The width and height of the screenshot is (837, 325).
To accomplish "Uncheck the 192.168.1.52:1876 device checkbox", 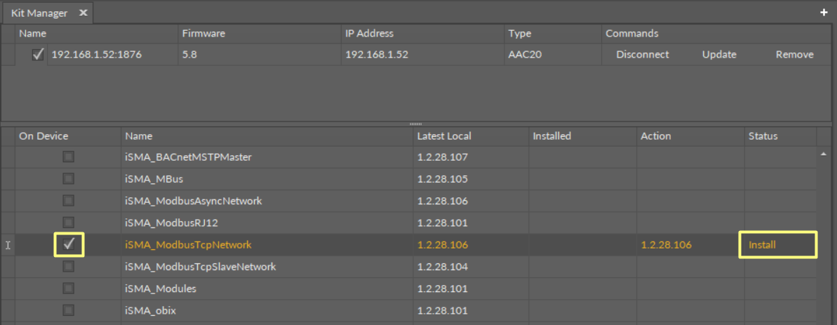I will click(38, 55).
